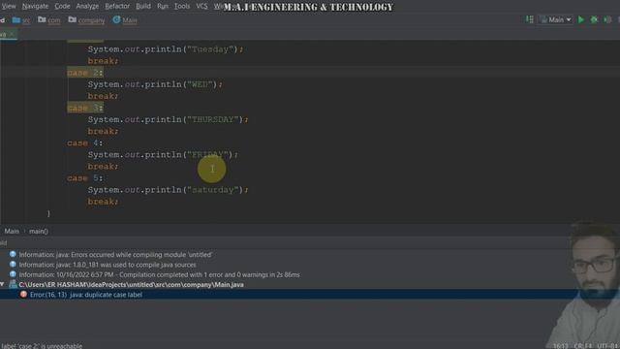Open the Main run configuration dropdown
Image resolution: width=620 pixels, height=349 pixels.
(x=555, y=19)
